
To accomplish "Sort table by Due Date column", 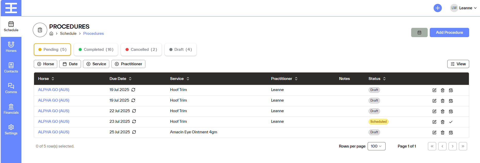I will click(x=121, y=79).
